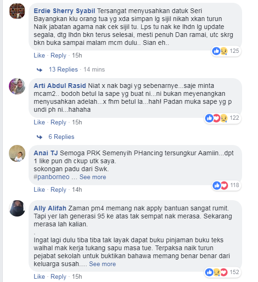Like Anai TJ's comment
Viewport: 258px width, 282px height.
(39, 189)
